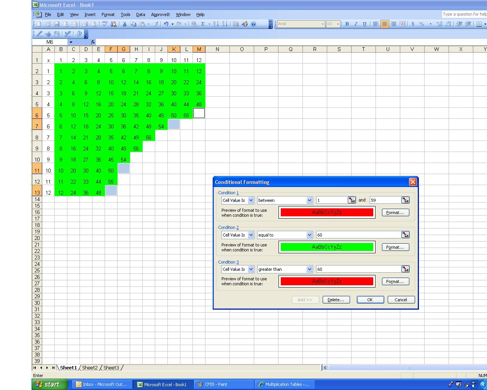Open the Undo history dropdown arrow
This screenshot has height=390, width=487.
[x=172, y=24]
